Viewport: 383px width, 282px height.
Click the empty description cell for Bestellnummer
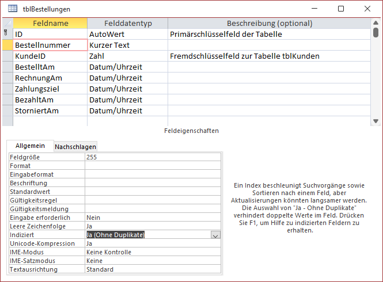[269, 45]
